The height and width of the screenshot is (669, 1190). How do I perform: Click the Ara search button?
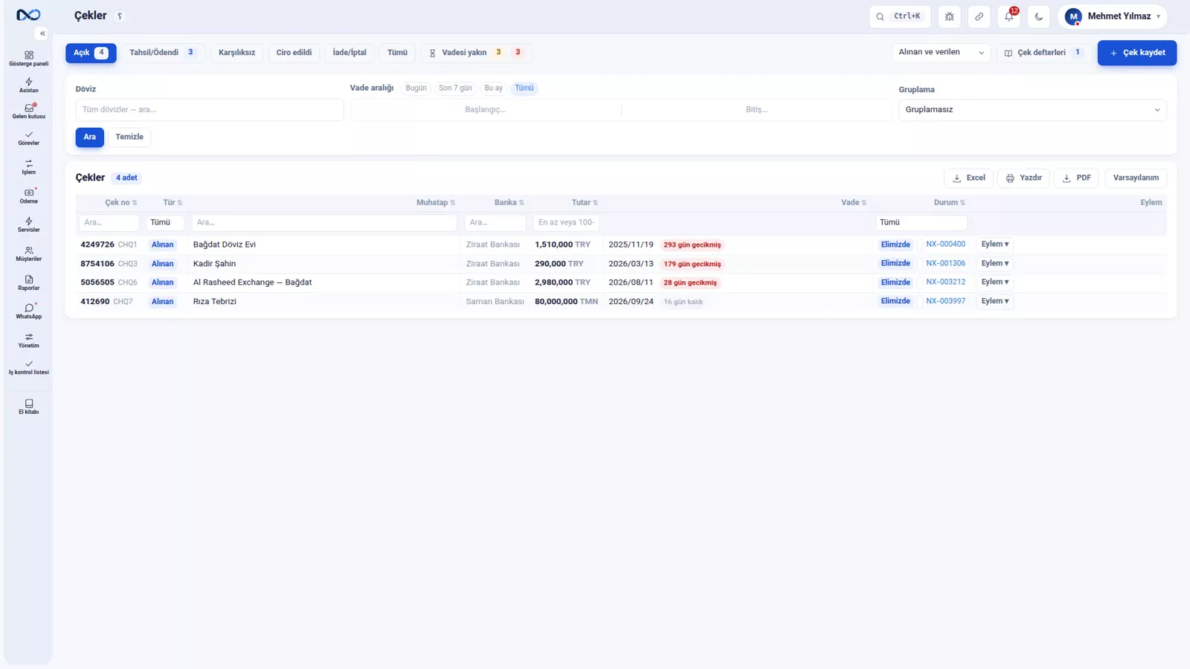(x=89, y=137)
